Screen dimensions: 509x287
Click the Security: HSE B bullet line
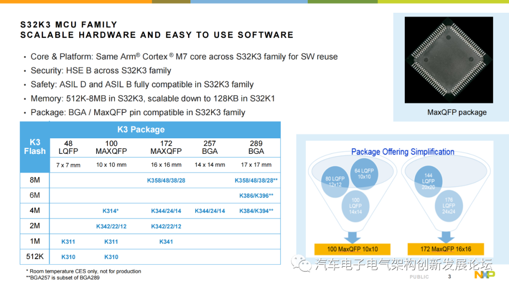[101, 70]
